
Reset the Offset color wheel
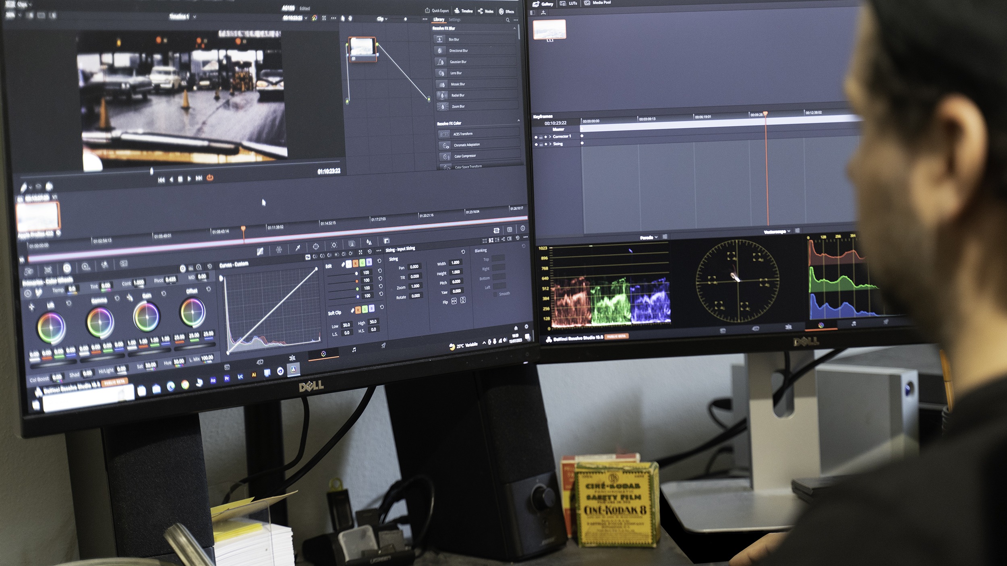pos(208,289)
